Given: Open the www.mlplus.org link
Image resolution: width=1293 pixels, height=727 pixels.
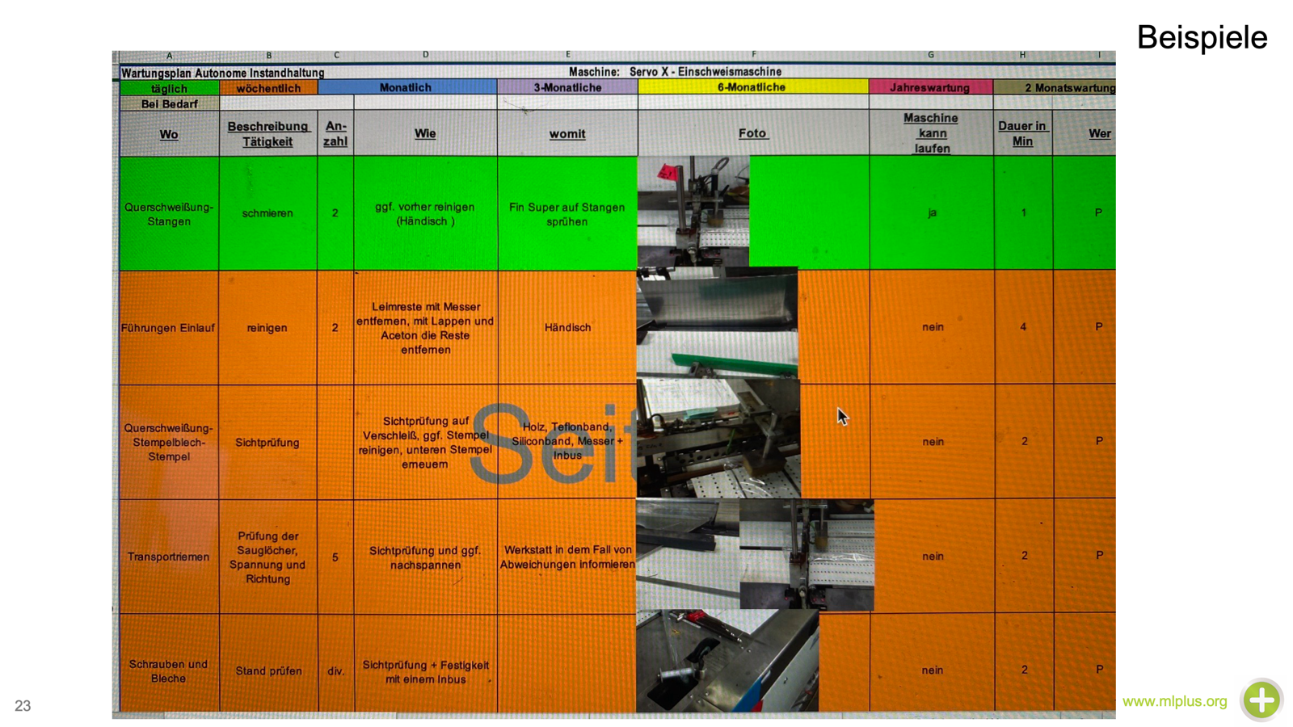Looking at the screenshot, I should (1174, 701).
